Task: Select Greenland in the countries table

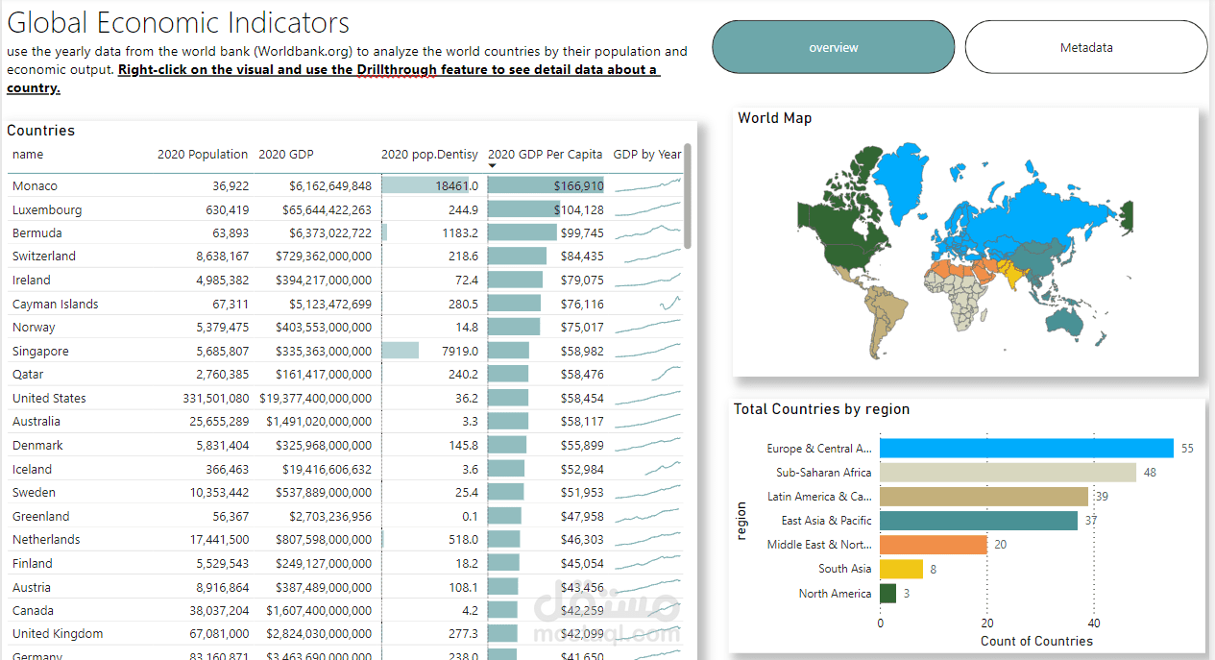Action: point(41,516)
